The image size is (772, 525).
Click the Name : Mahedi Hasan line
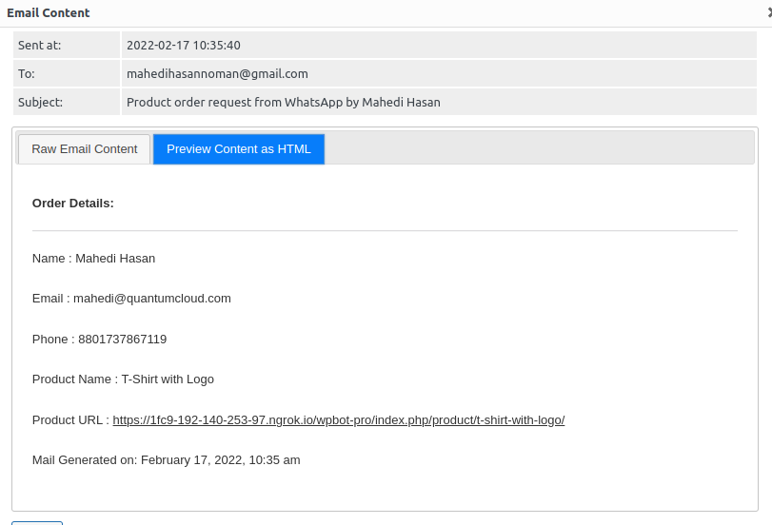93,258
